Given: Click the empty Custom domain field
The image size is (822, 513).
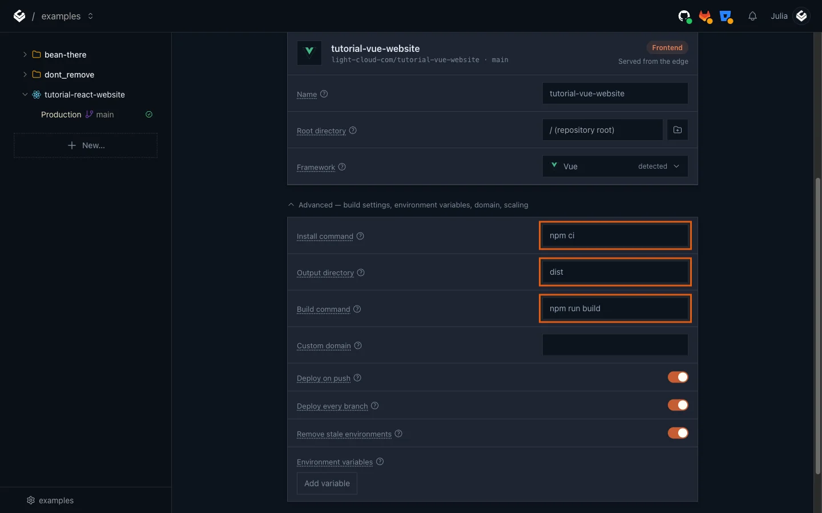Looking at the screenshot, I should tap(615, 345).
